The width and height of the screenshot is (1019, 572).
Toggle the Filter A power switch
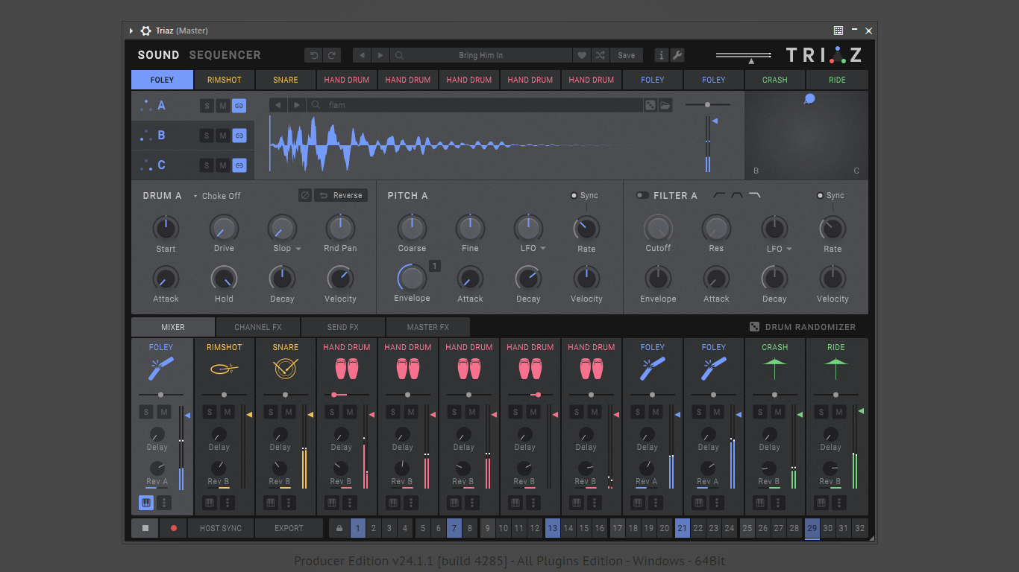pyautogui.click(x=642, y=196)
